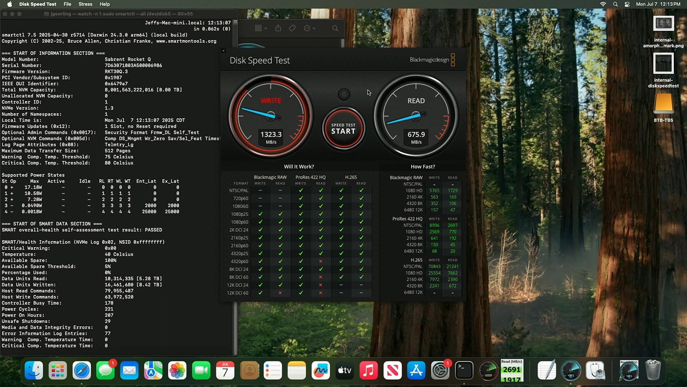Close the Disk Speed Test window
Viewport: 687px width, 387px height.
pyautogui.click(x=223, y=51)
